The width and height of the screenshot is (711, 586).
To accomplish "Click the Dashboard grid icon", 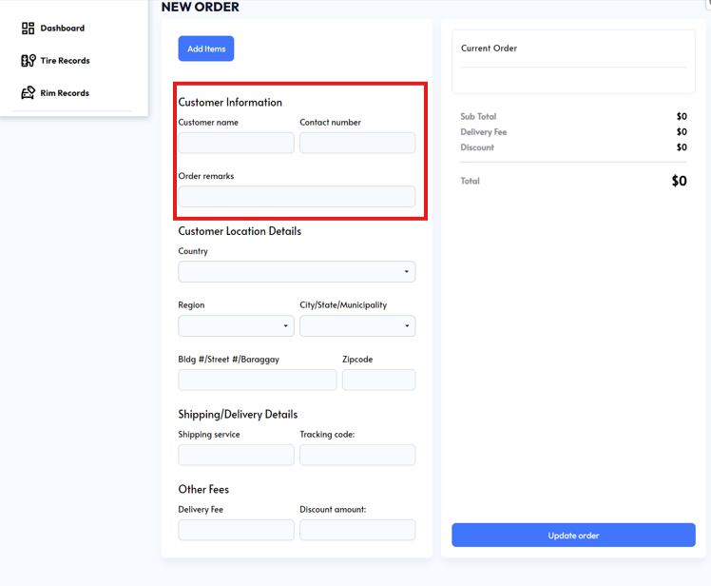I will 28,29.
